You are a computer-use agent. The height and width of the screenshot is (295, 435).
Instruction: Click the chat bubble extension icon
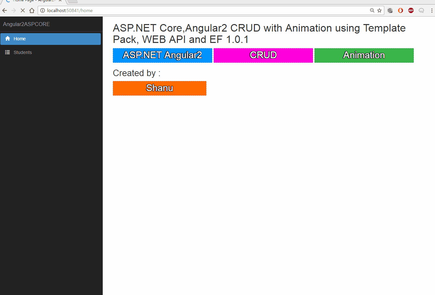(x=421, y=10)
